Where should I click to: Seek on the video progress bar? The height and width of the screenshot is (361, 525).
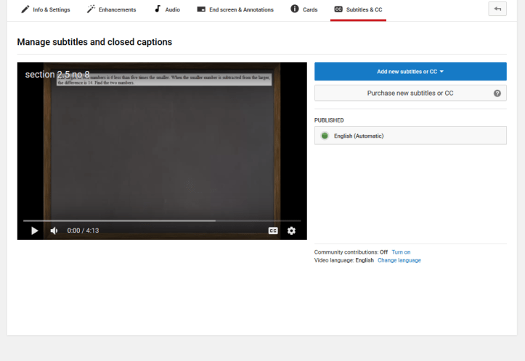pyautogui.click(x=162, y=220)
